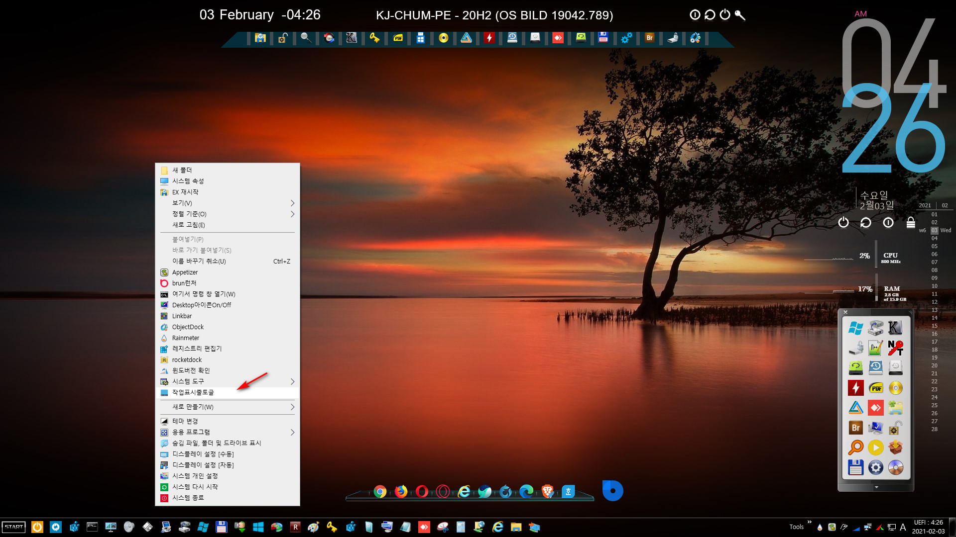
Task: Click the highlighted 03 Wed calendar date
Action: coord(935,230)
